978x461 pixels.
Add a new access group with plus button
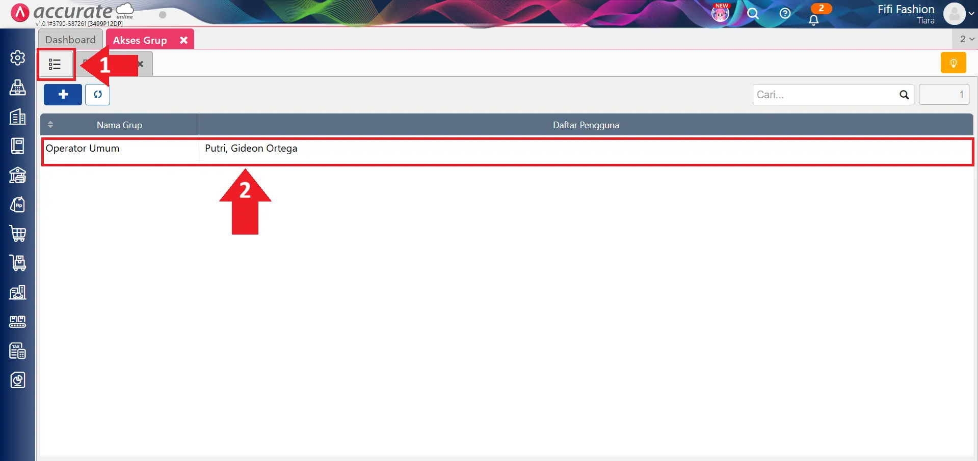(x=63, y=95)
